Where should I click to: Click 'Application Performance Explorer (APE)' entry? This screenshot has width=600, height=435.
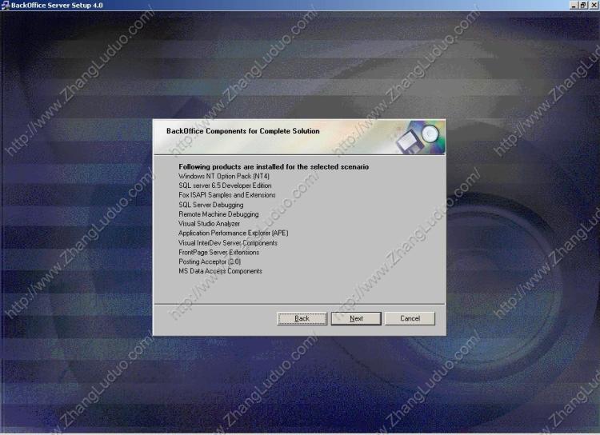click(x=234, y=233)
